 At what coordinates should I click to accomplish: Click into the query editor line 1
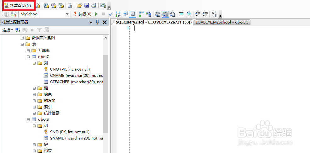coord(220,28)
